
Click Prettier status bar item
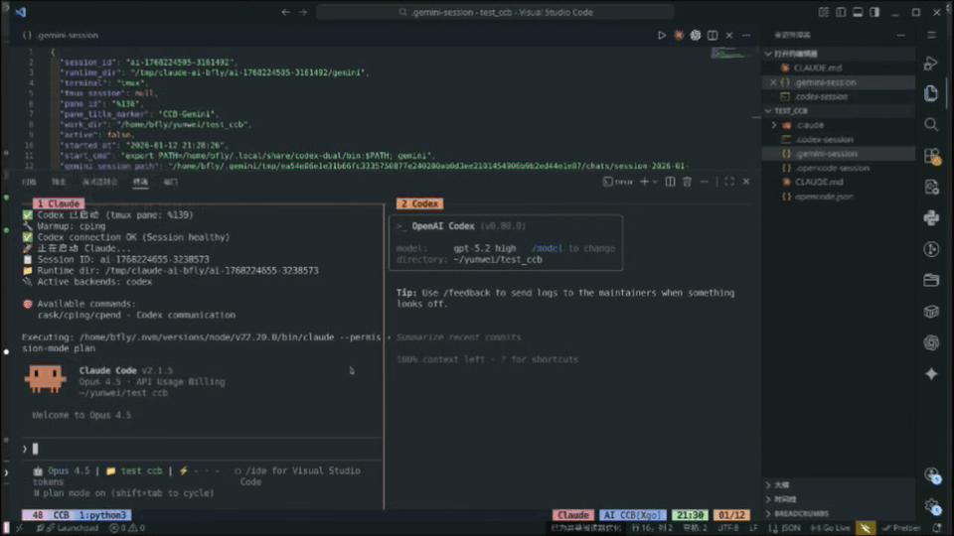pyautogui.click(x=901, y=528)
